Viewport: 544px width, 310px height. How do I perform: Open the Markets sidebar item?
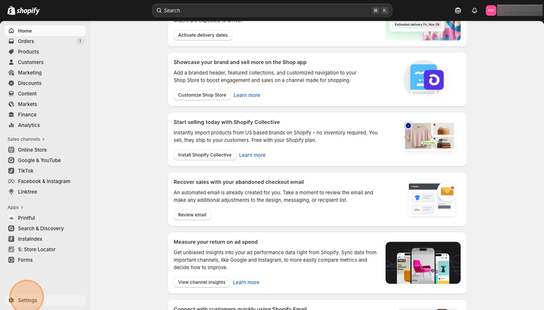click(45, 104)
